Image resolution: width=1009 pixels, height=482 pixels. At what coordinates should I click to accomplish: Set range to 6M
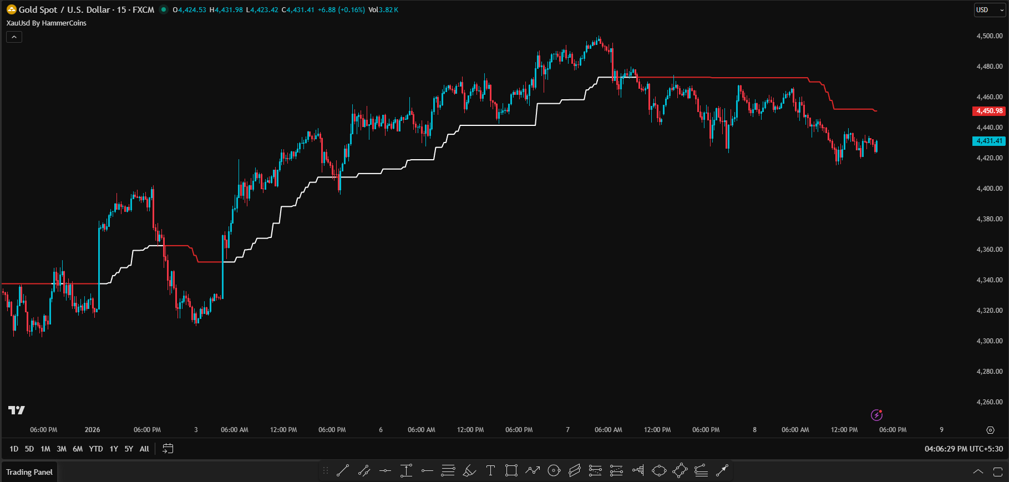(78, 449)
